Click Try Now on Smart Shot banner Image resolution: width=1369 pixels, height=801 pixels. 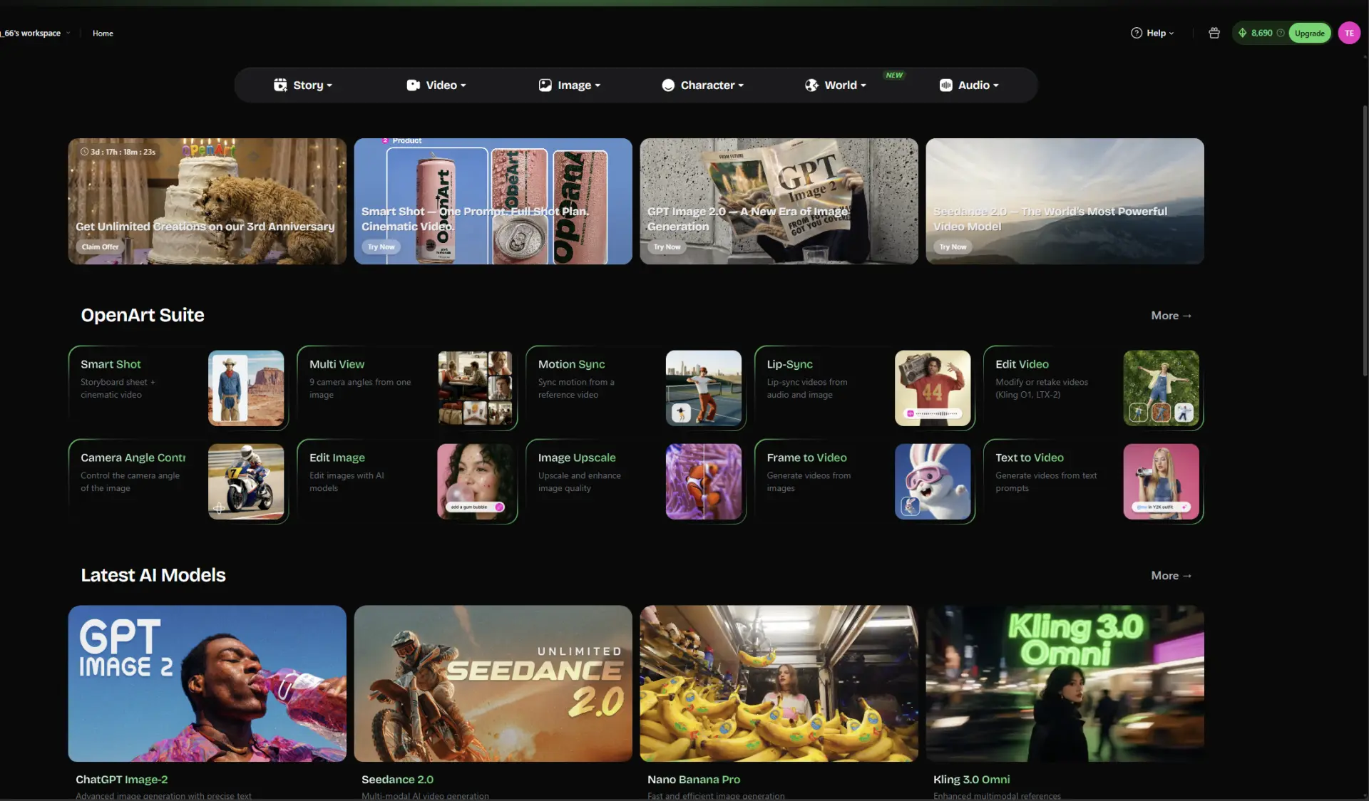click(381, 247)
